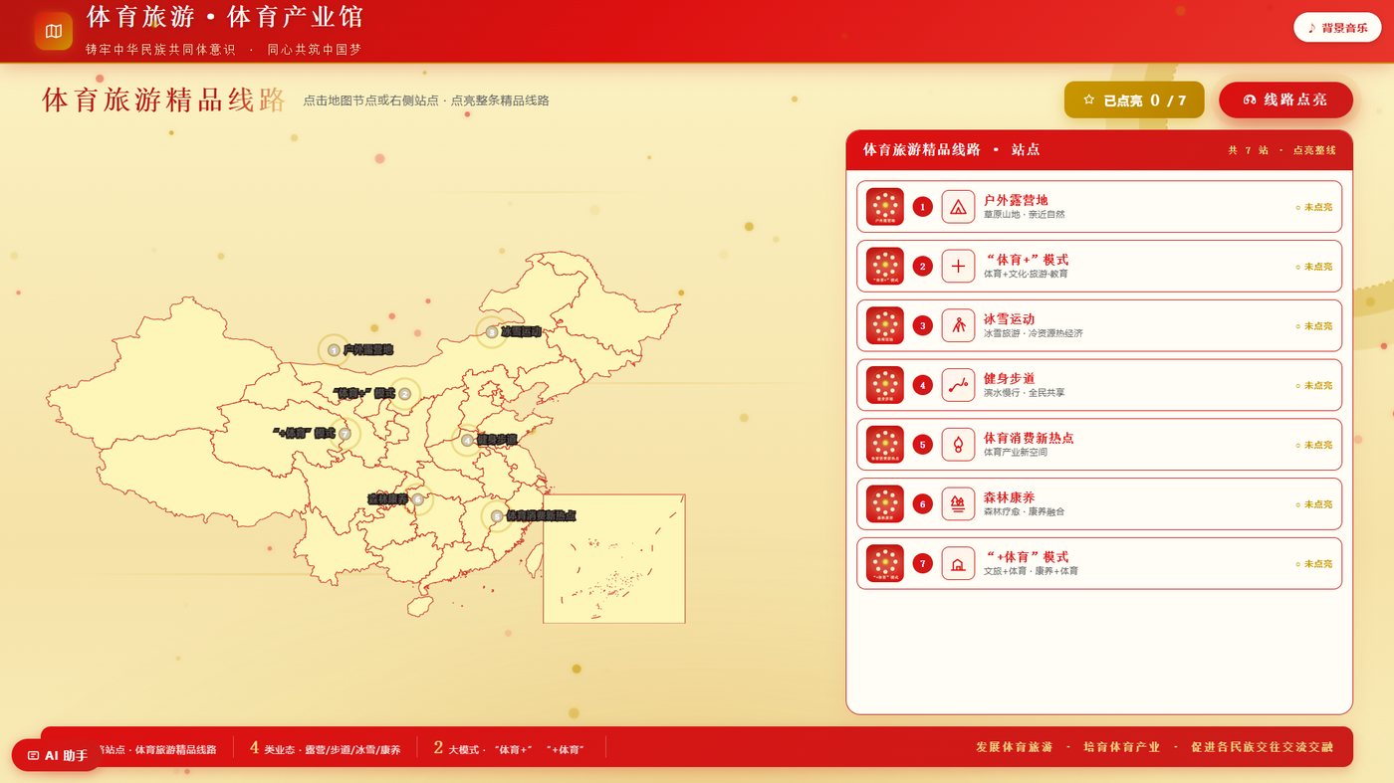This screenshot has width=1394, height=783.
Task: Click the number 1 circle in station list
Action: (923, 207)
